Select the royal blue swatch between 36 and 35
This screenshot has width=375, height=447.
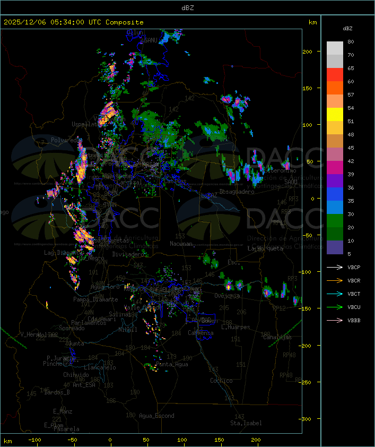click(x=335, y=194)
